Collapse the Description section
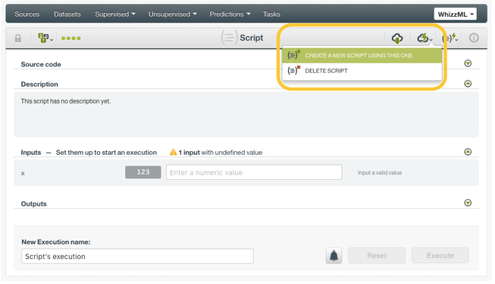Image resolution: width=495 pixels, height=284 pixels. 468,83
